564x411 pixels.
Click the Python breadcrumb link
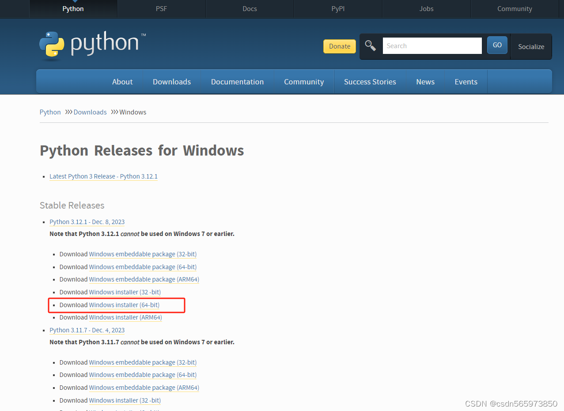click(50, 112)
